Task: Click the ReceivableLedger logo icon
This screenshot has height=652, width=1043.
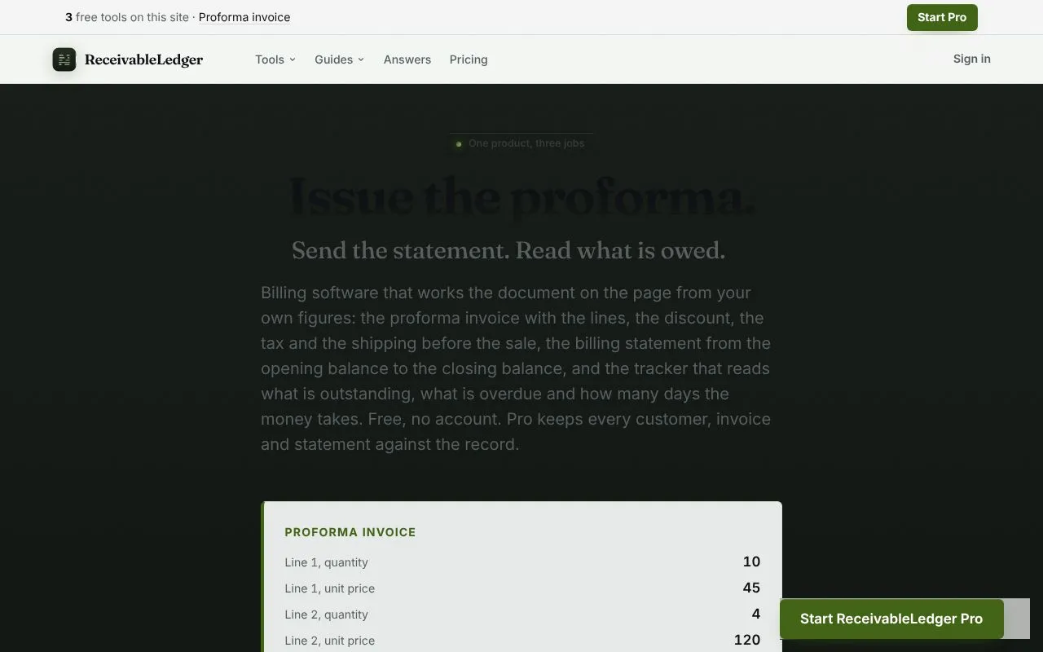Action: tap(64, 59)
